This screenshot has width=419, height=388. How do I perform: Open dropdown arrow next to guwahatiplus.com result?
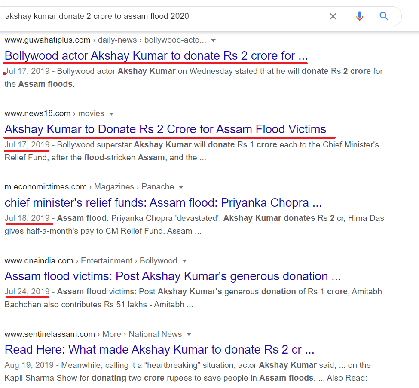213,41
